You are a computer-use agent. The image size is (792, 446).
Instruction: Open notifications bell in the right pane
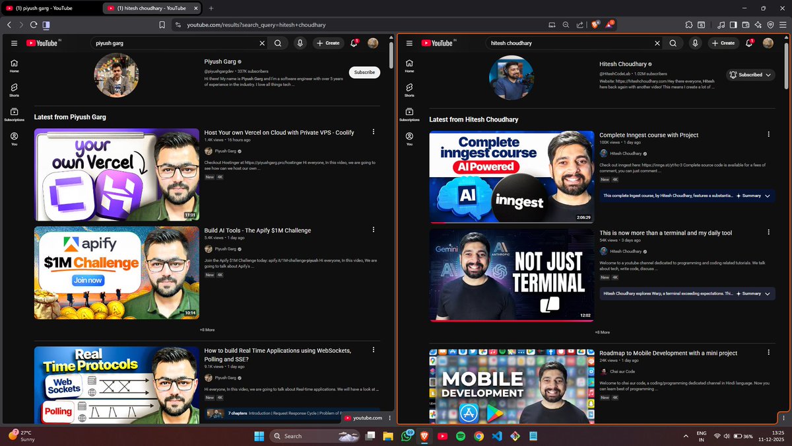tap(750, 43)
